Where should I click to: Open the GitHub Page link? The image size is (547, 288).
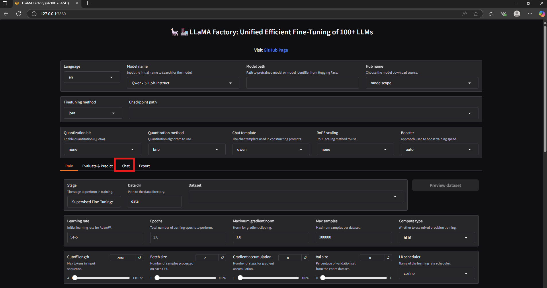click(x=276, y=50)
